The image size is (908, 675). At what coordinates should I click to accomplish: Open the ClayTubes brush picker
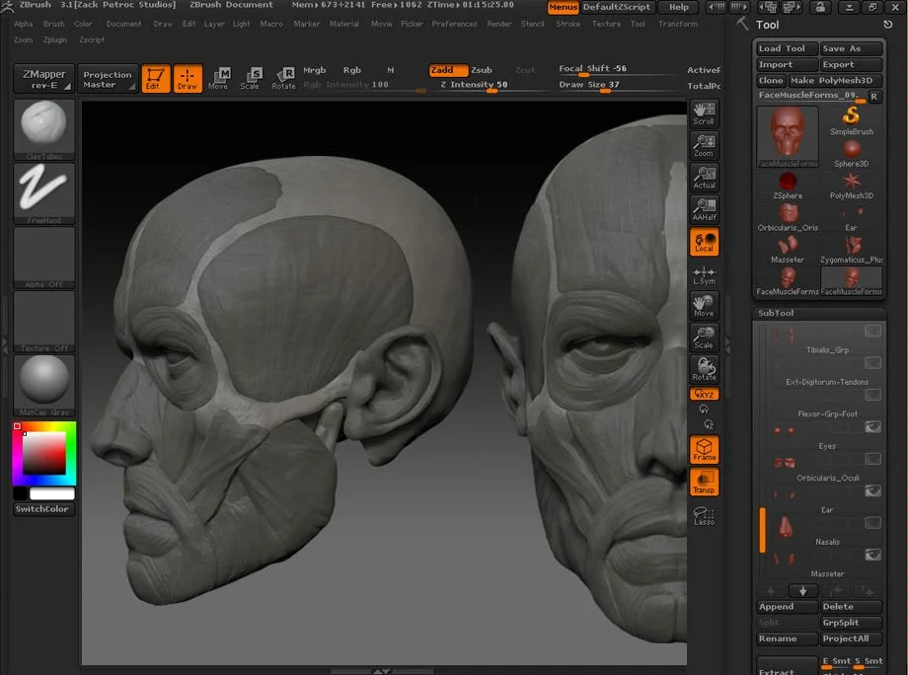coord(43,128)
